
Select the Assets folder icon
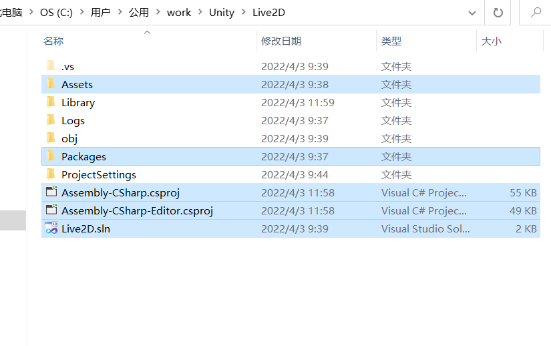tap(51, 84)
